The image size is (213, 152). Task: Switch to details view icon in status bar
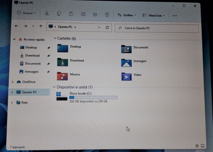[x=197, y=146]
